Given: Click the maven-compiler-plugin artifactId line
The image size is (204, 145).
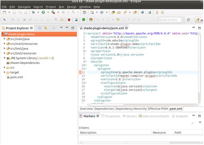Looking at the screenshot, I should pos(139,76).
